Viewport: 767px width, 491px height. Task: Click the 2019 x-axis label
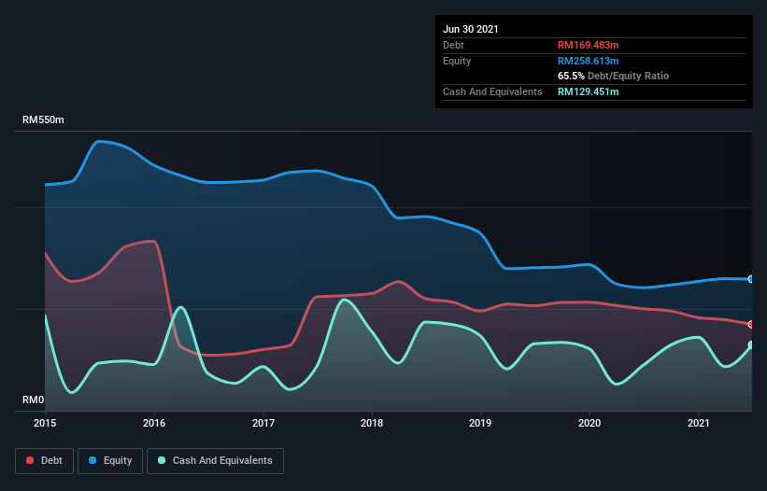point(480,423)
